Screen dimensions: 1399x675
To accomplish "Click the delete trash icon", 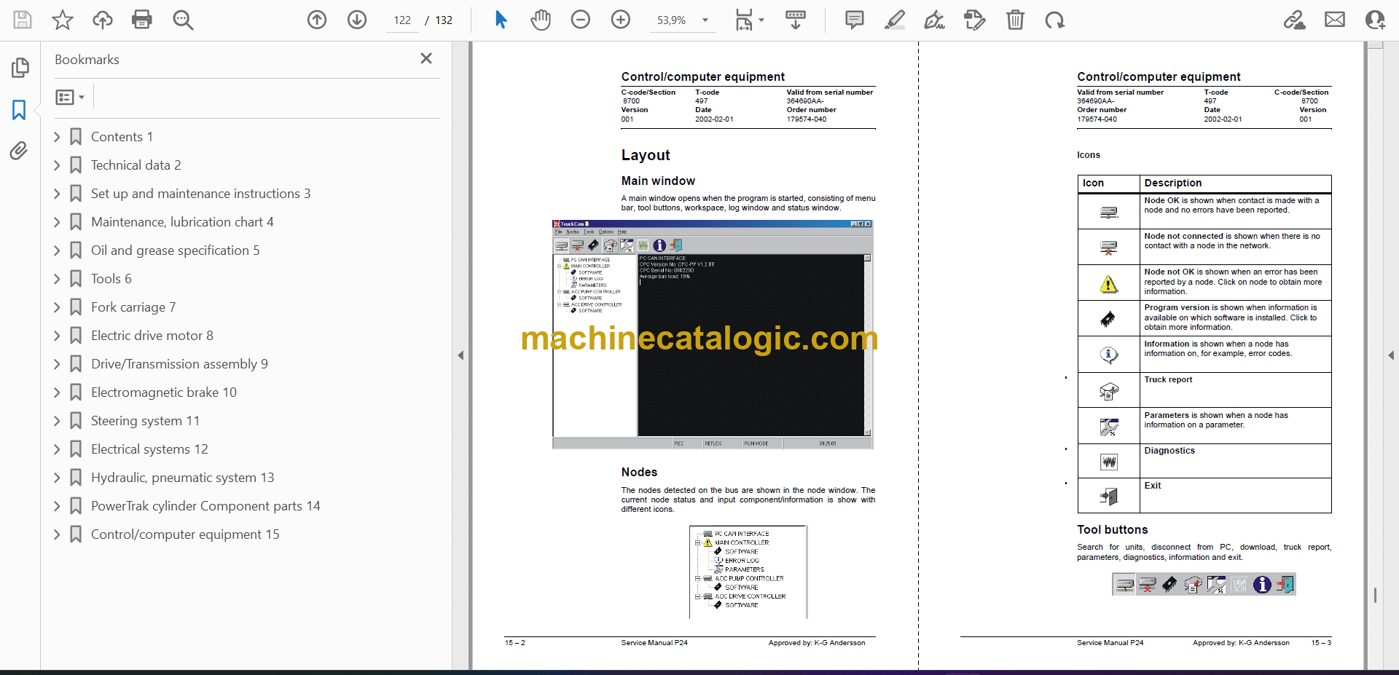I will [x=1015, y=20].
